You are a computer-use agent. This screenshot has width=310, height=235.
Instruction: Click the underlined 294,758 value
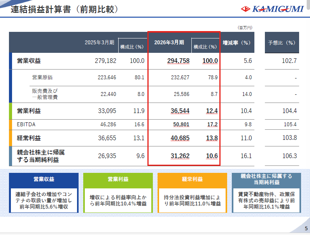click(x=178, y=61)
